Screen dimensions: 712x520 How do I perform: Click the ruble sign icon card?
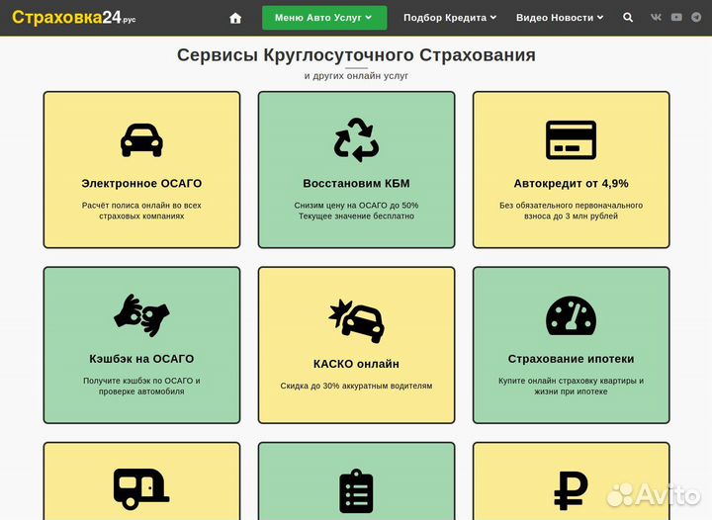point(571,490)
